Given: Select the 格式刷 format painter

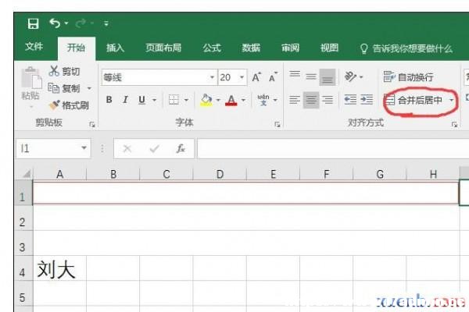Looking at the screenshot, I should point(69,105).
